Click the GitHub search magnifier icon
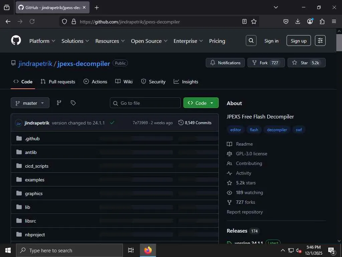Screen dimensions: 342x257 pyautogui.click(x=251, y=40)
